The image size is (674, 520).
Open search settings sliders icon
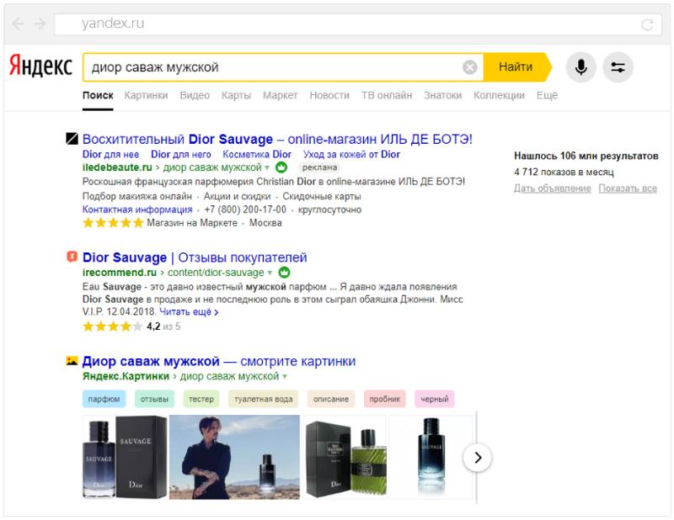coord(618,67)
